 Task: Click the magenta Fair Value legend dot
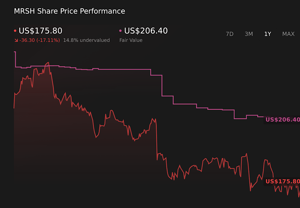[x=120, y=30]
